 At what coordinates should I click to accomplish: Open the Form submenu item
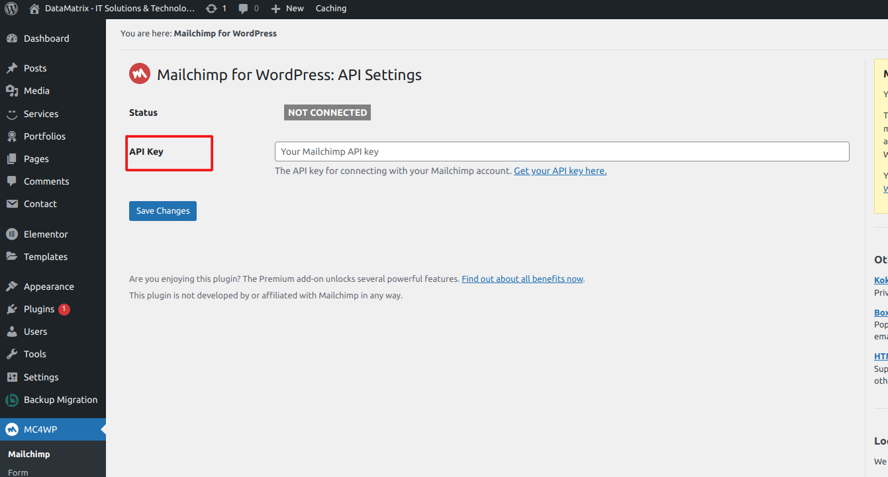(18, 472)
